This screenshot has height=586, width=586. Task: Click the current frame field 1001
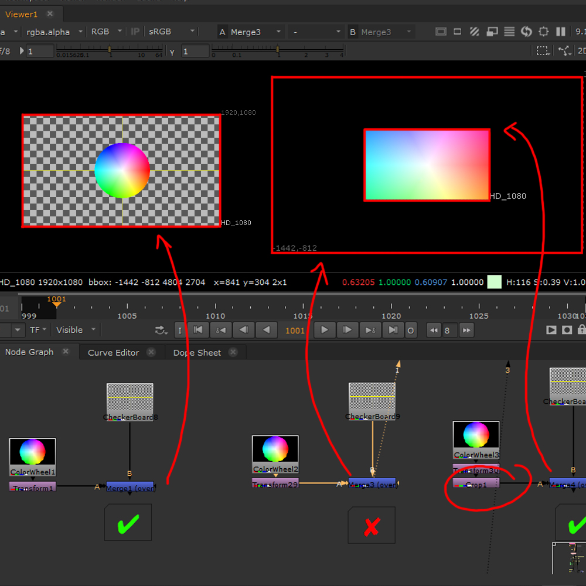click(295, 331)
